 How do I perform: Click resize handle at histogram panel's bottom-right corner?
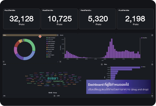(x=152, y=62)
